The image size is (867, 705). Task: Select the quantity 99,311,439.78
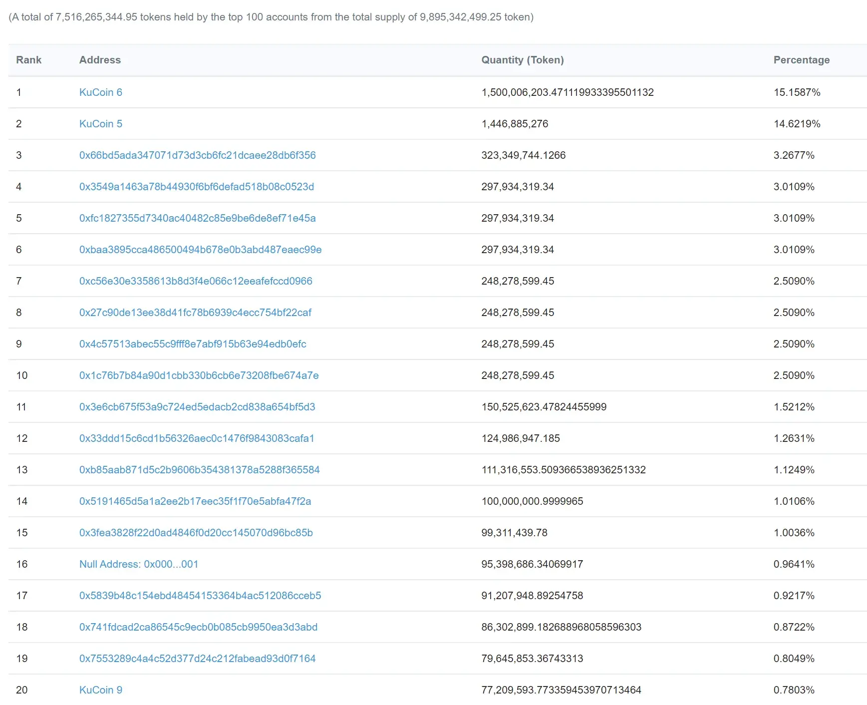[514, 533]
